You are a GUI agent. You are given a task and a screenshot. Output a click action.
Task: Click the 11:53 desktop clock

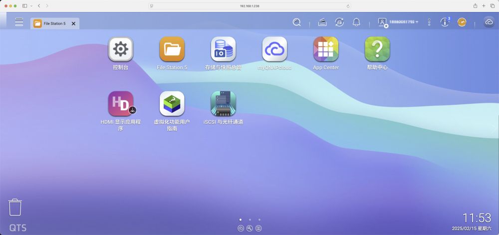pyautogui.click(x=477, y=218)
